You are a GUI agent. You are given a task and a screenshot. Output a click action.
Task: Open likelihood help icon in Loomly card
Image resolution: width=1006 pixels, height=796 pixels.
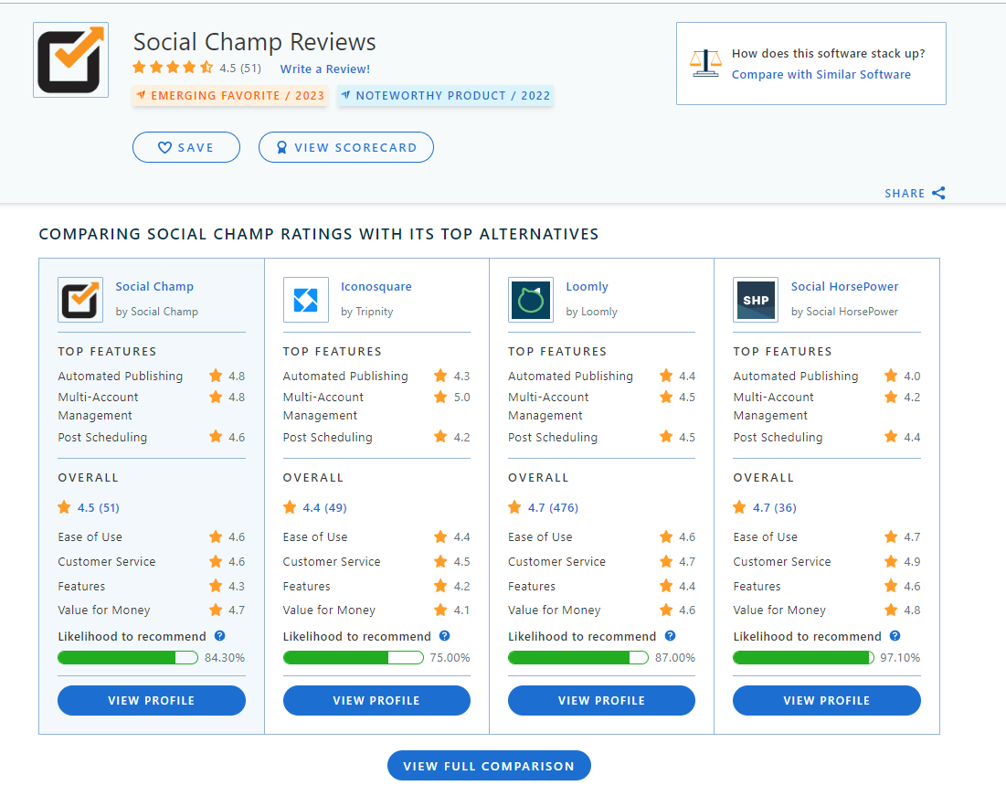(671, 636)
